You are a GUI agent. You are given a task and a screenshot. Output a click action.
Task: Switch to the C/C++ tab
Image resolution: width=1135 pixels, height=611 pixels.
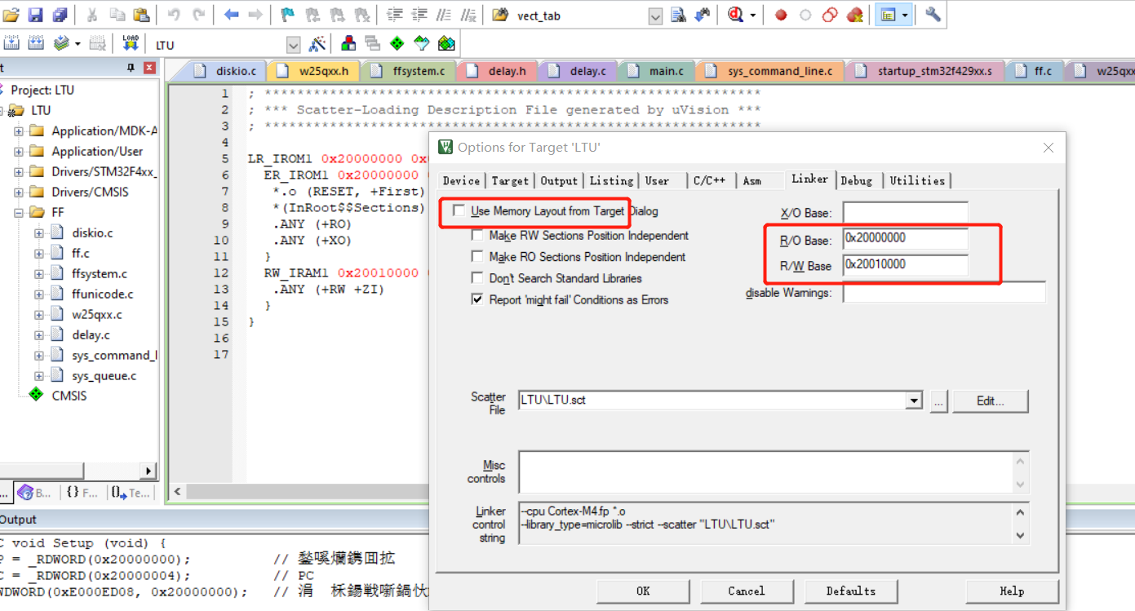point(709,181)
